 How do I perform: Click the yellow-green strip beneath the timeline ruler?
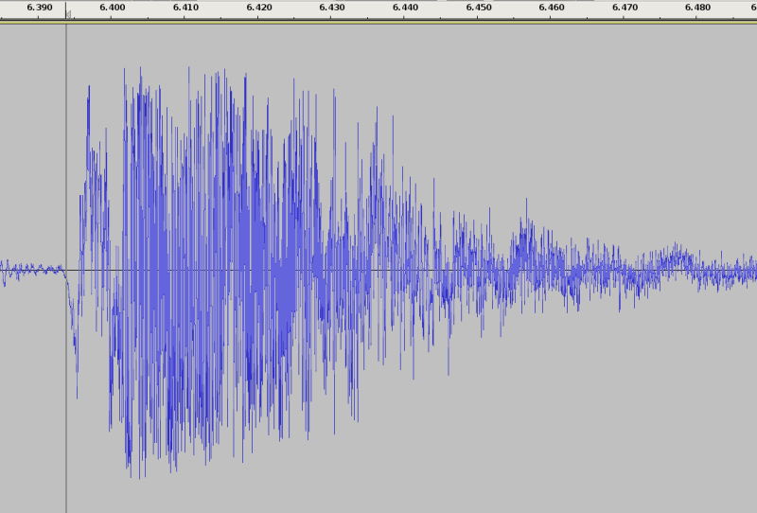click(x=378, y=22)
